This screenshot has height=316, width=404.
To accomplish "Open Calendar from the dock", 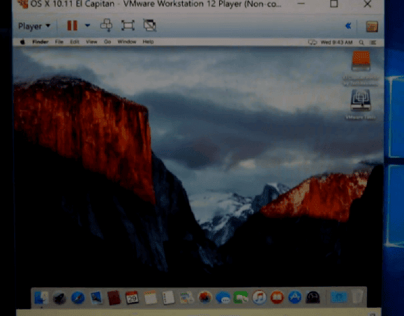I will tap(132, 298).
